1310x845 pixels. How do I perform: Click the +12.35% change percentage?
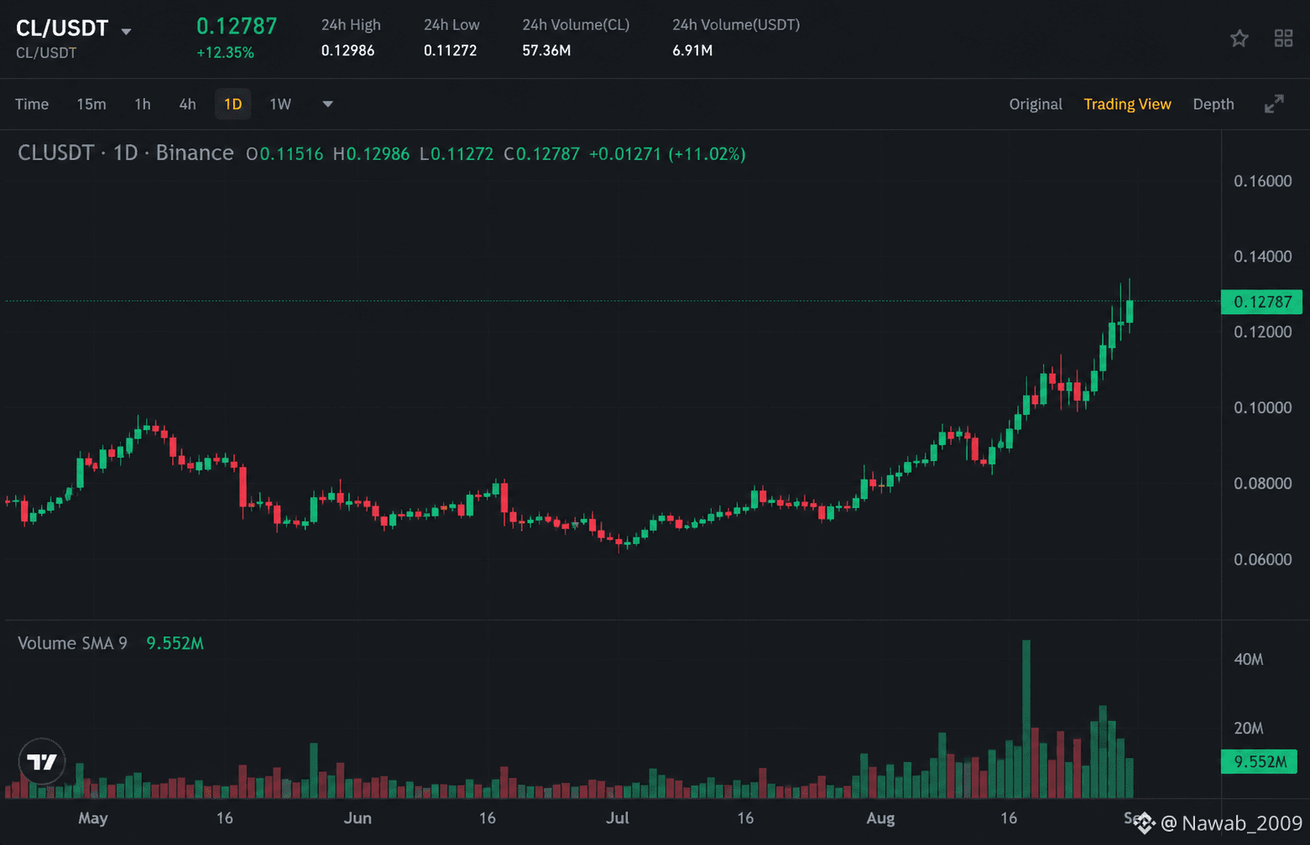pos(225,53)
